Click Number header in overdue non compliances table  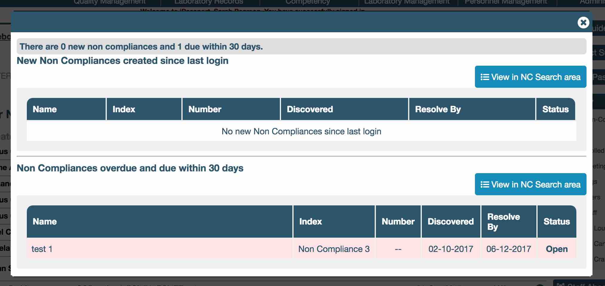398,222
